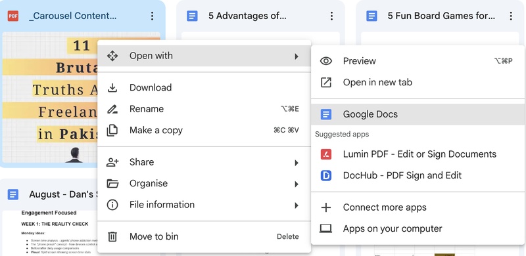This screenshot has height=256, width=526.
Task: Open file with Google Docs
Action: click(418, 114)
